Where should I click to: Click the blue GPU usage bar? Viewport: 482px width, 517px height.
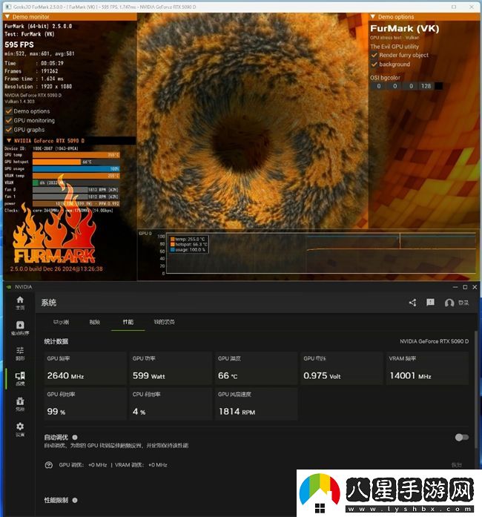[76, 169]
